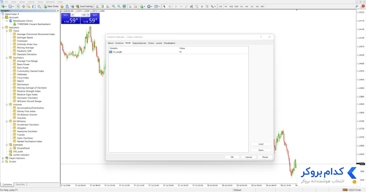The width and height of the screenshot is (366, 192).
Task: Open the arrows objects tool menu
Action: point(213,6)
